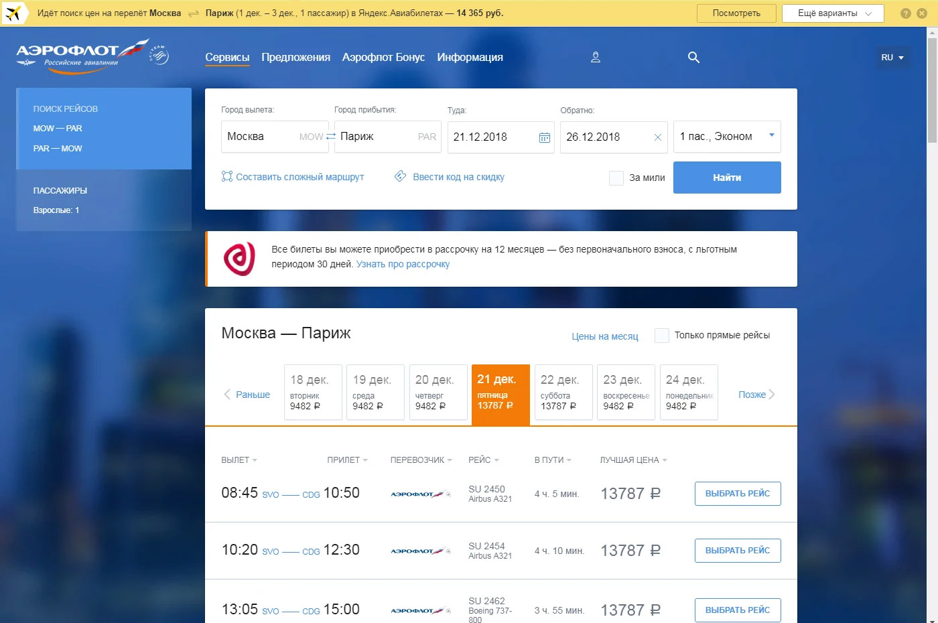Click Aeroflot carrier logo for flight SU 2462
This screenshot has height=623, width=938.
420,611
